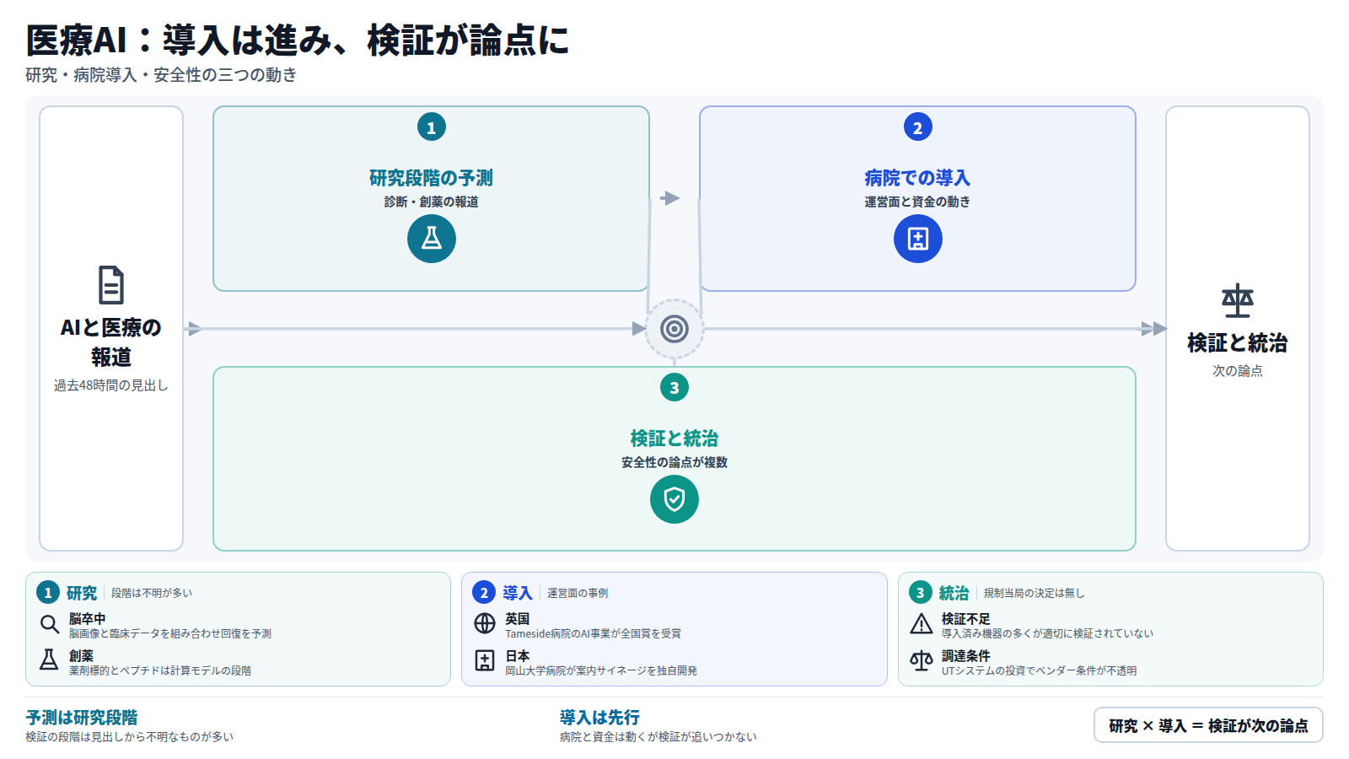Screen dimensions: 1349x759
Task: Click the 研究段階の予測 heading
Action: [x=432, y=178]
